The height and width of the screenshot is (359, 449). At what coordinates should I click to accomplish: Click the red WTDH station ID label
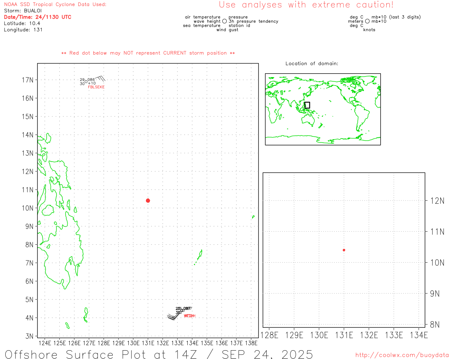189,316
